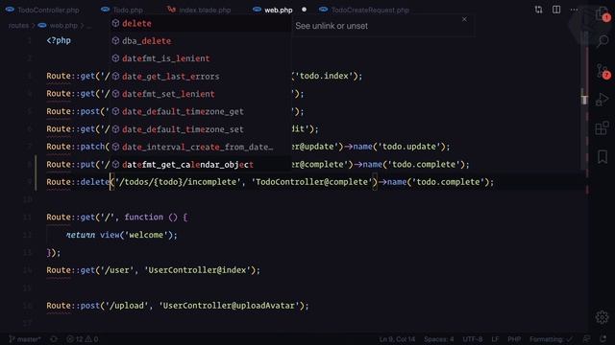Open the Extensions activity bar icon
615x345 pixels.
tap(603, 127)
